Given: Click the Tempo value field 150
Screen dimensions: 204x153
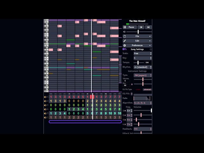Looking at the screenshot, I should 148,62.
